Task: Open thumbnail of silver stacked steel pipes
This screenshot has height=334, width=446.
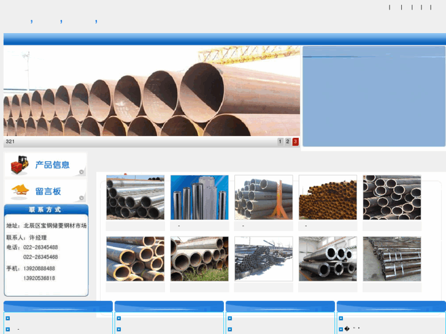Action: pyautogui.click(x=136, y=197)
